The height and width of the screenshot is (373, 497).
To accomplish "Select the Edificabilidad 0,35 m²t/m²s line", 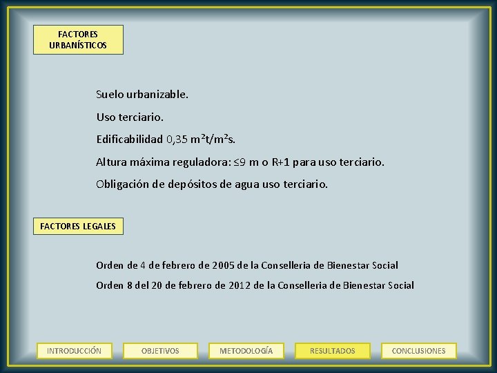I will [x=166, y=139].
